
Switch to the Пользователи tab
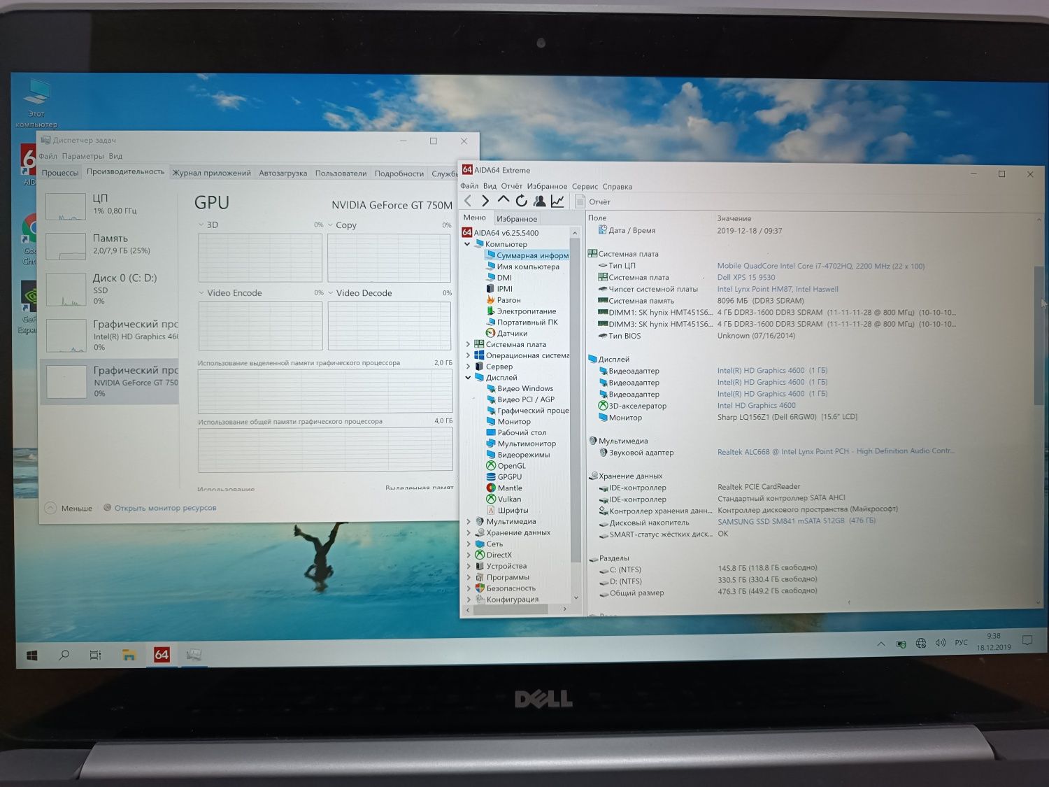pos(341,173)
